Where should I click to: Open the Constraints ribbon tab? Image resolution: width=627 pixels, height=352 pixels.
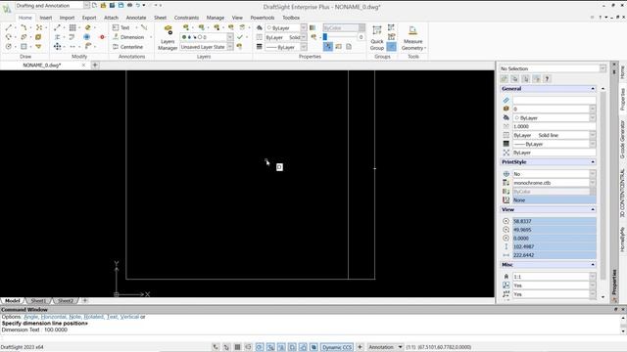pos(186,18)
